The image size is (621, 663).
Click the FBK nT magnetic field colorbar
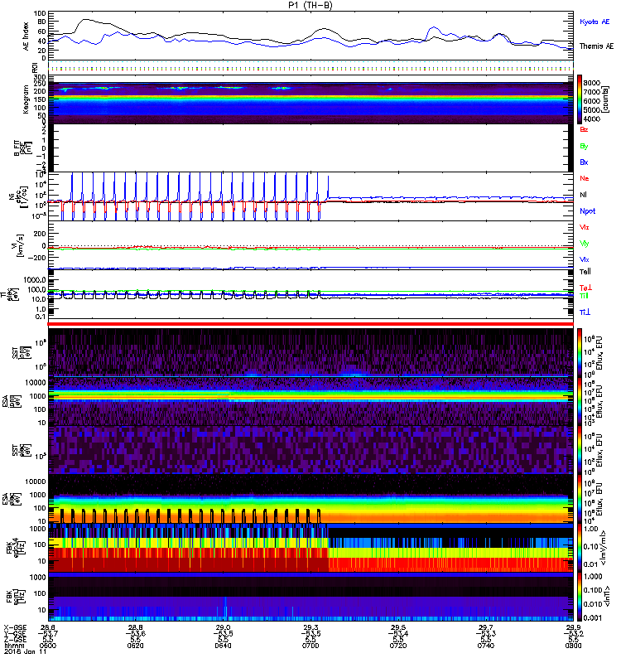pyautogui.click(x=580, y=597)
